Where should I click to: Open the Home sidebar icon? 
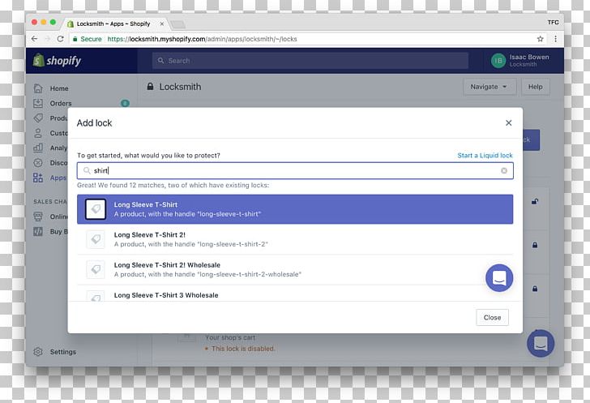click(38, 88)
